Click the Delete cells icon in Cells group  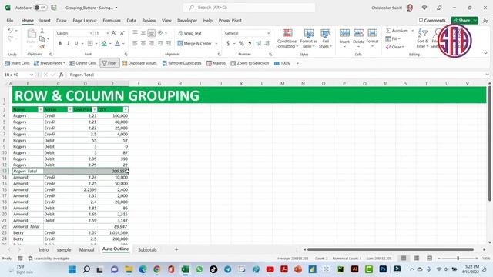[358, 33]
